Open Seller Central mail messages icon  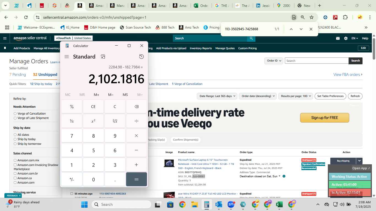pyautogui.click(x=338, y=38)
